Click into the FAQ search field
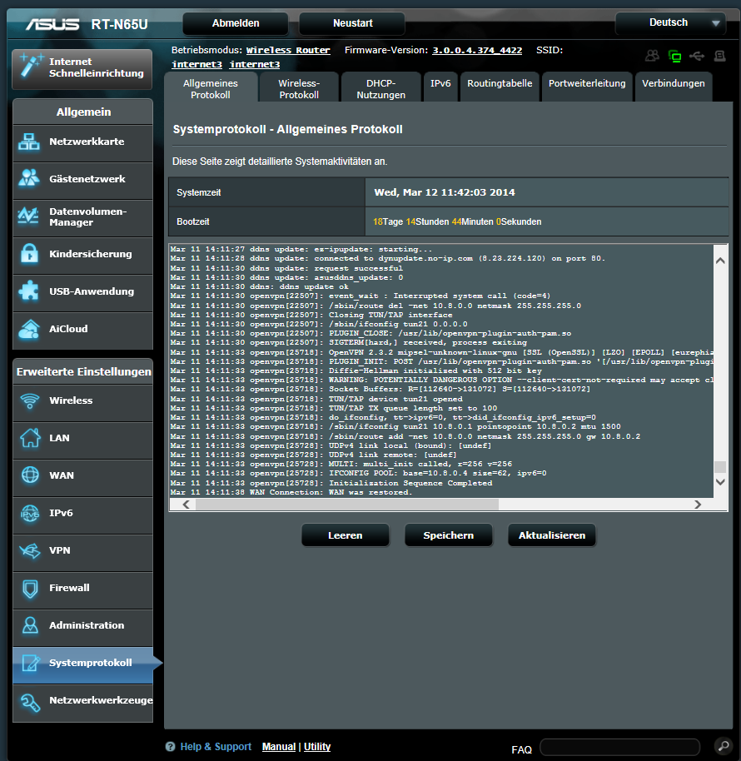 pyautogui.click(x=619, y=747)
